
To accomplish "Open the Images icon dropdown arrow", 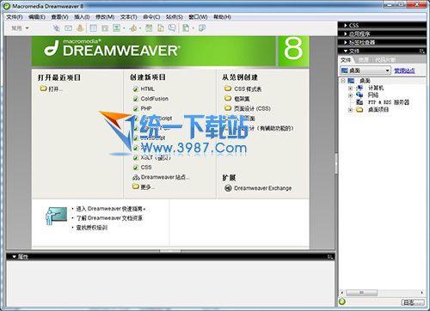I will 124,28.
